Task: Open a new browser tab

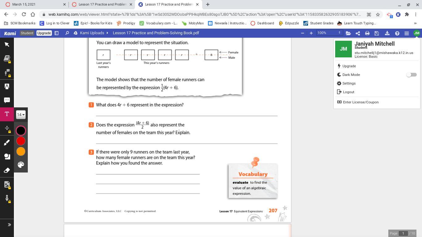Action: [208, 5]
